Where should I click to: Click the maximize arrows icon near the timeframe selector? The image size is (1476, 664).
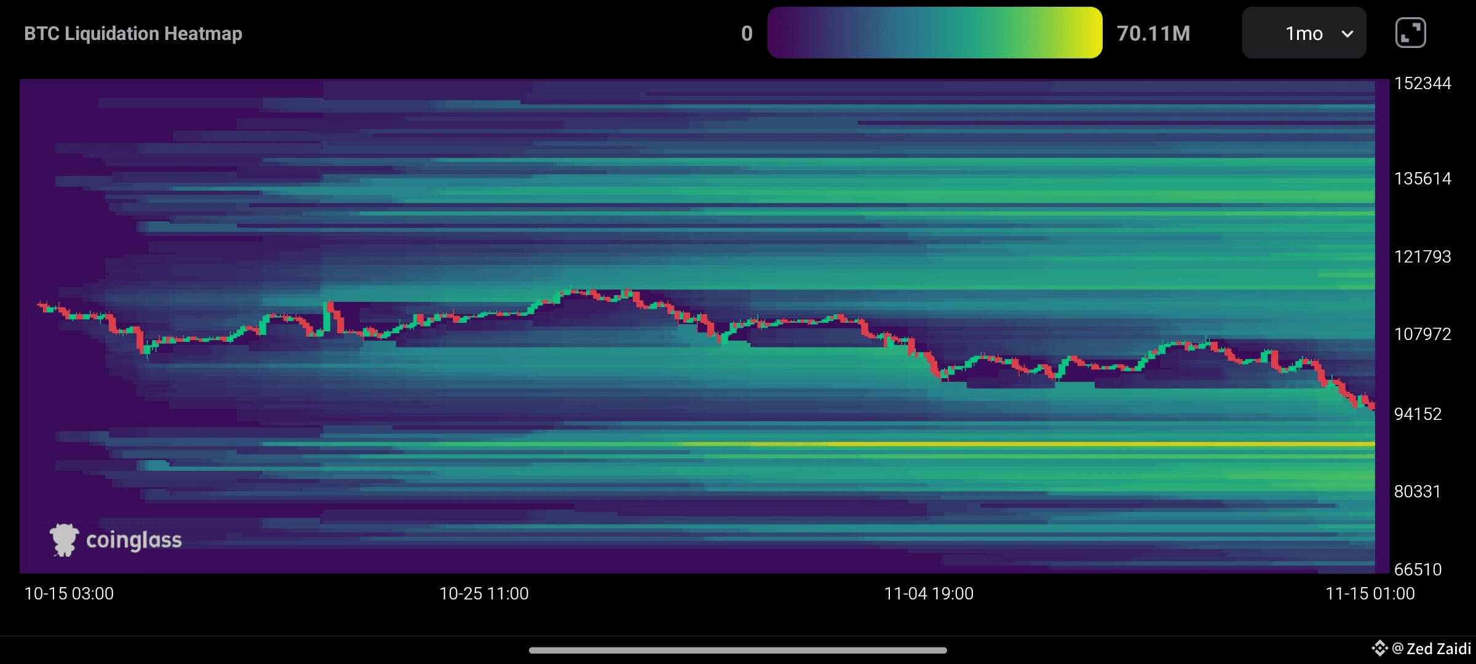point(1411,32)
